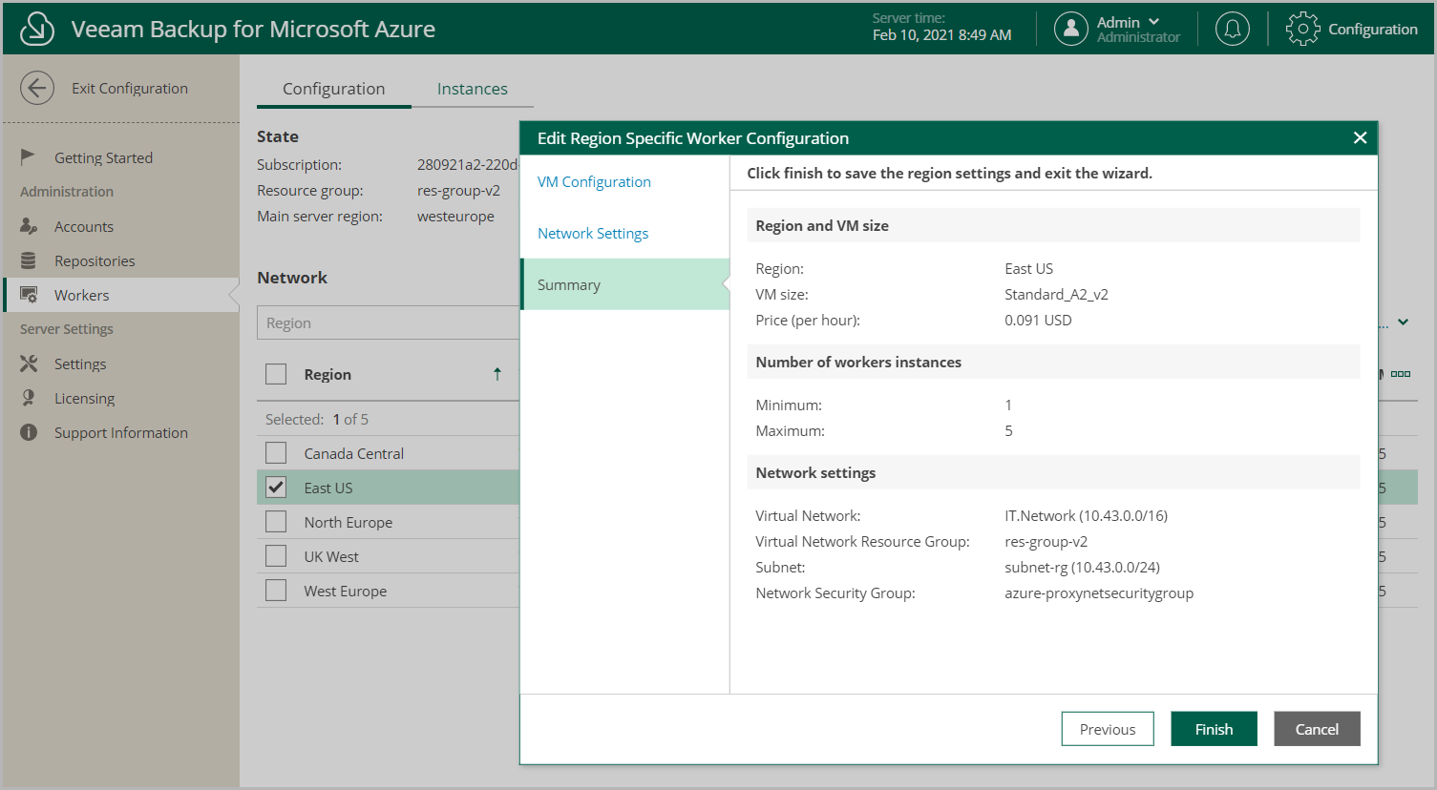Select the East US row text
Viewport: 1437px width, 790px height.
pos(328,488)
